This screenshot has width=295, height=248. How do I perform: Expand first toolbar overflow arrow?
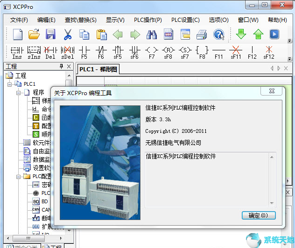pos(289,41)
